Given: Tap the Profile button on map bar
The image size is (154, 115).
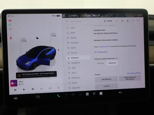Looking at the screenshot, I should 73,16.
